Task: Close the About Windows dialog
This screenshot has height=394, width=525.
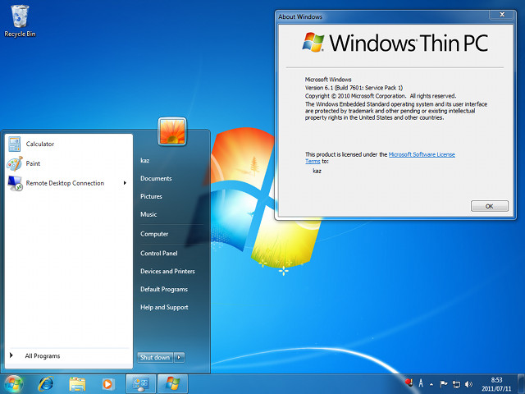Action: (502, 15)
